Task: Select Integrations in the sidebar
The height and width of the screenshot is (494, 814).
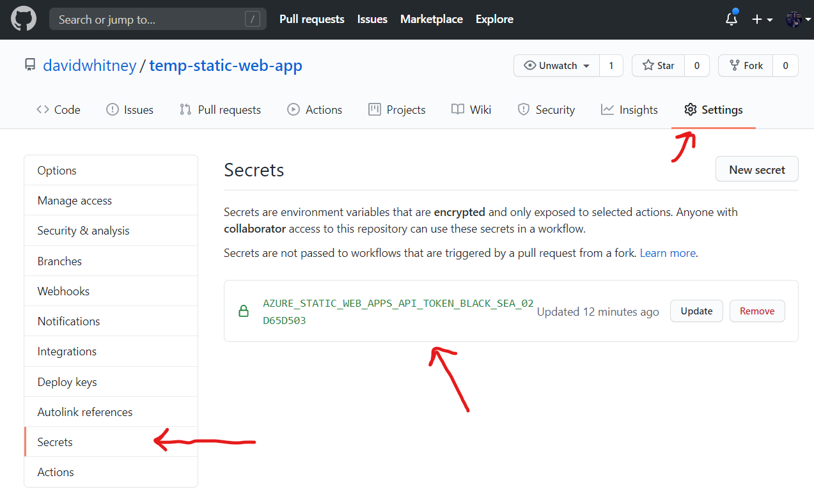Action: pyautogui.click(x=111, y=351)
